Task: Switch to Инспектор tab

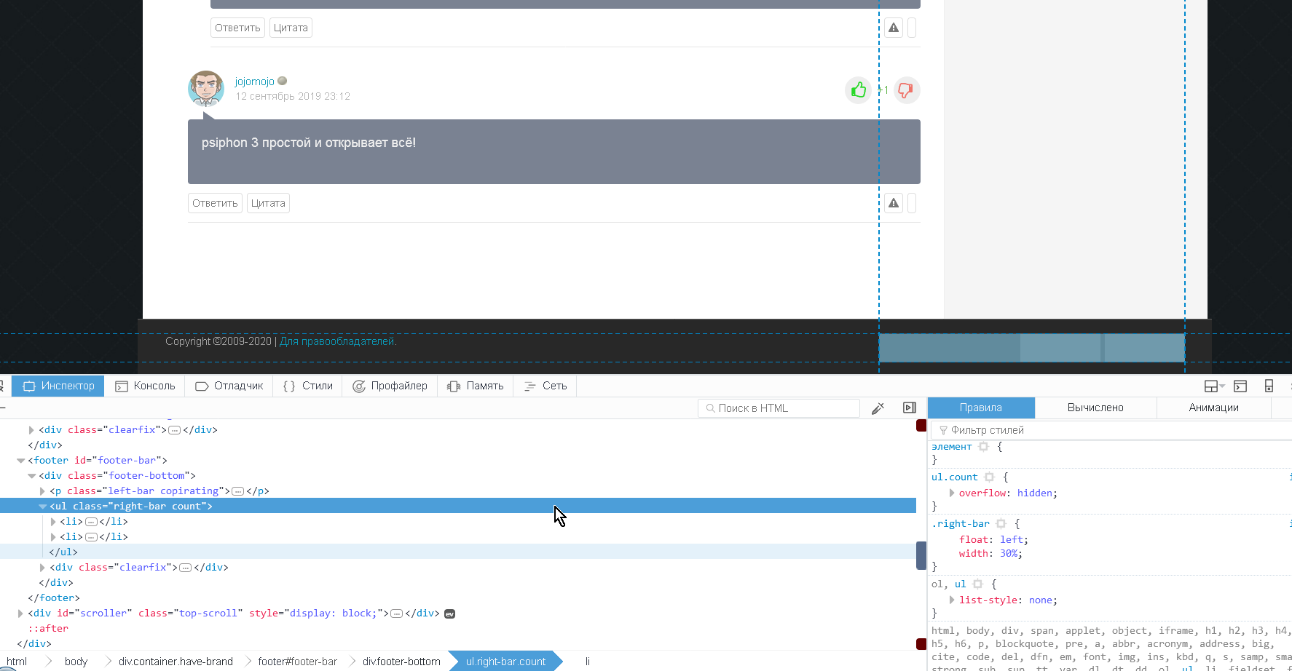Action: (58, 386)
